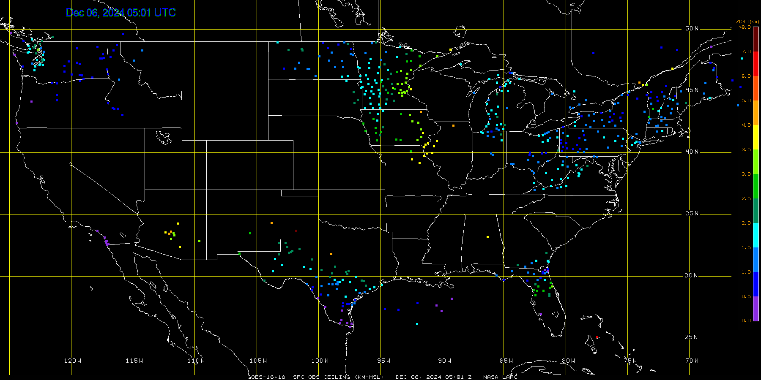Click the 50N latitude label

[x=692, y=28]
